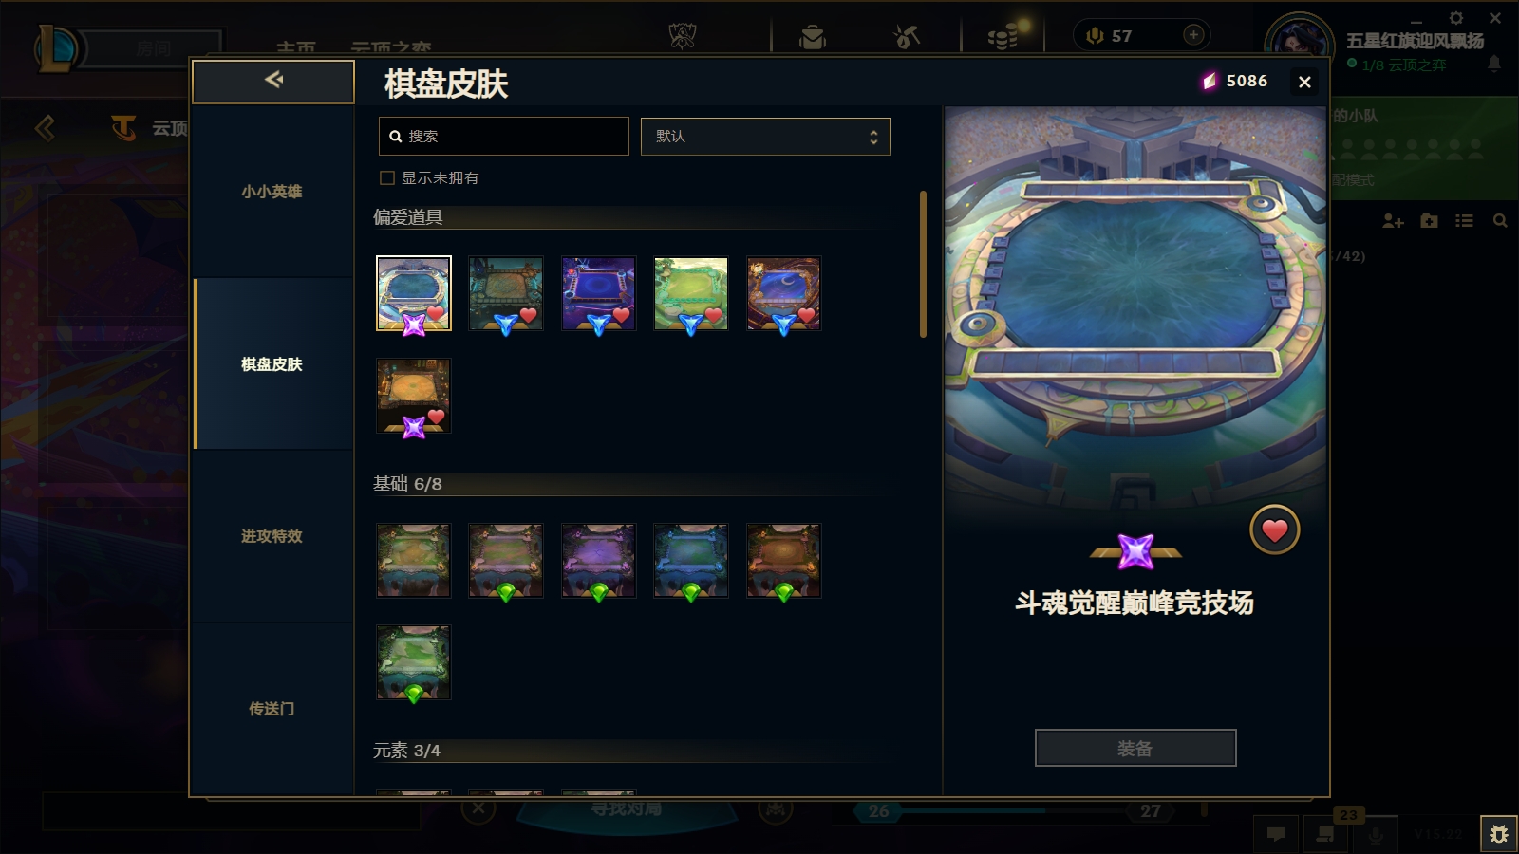Click the star shard currency icon
Image resolution: width=1519 pixels, height=854 pixels.
[1209, 82]
